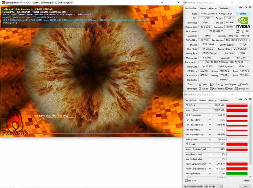The height and width of the screenshot is (188, 253).
Task: Expand the GPU Temperature sensor dropdown
Action: [210, 115]
